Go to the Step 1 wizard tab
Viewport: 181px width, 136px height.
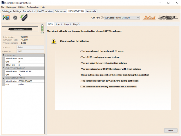59,24
